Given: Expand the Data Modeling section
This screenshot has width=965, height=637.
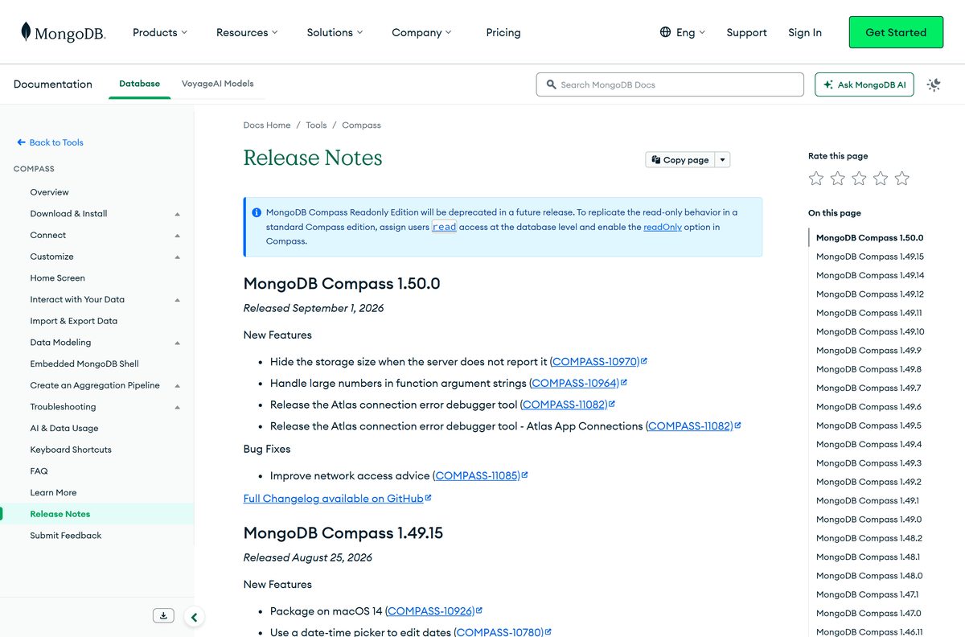Looking at the screenshot, I should [178, 343].
